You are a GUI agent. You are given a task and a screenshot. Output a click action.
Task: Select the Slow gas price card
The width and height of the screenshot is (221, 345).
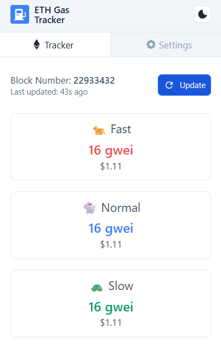pos(111,303)
